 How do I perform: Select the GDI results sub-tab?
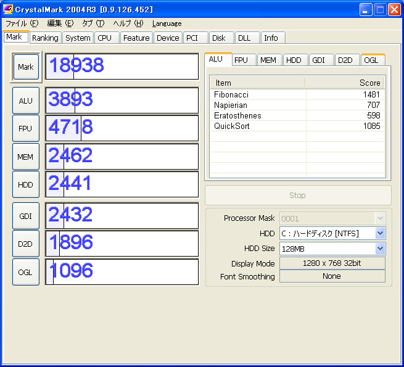pos(321,60)
